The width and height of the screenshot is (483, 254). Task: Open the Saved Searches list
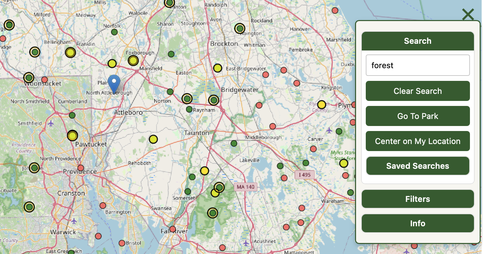417,166
